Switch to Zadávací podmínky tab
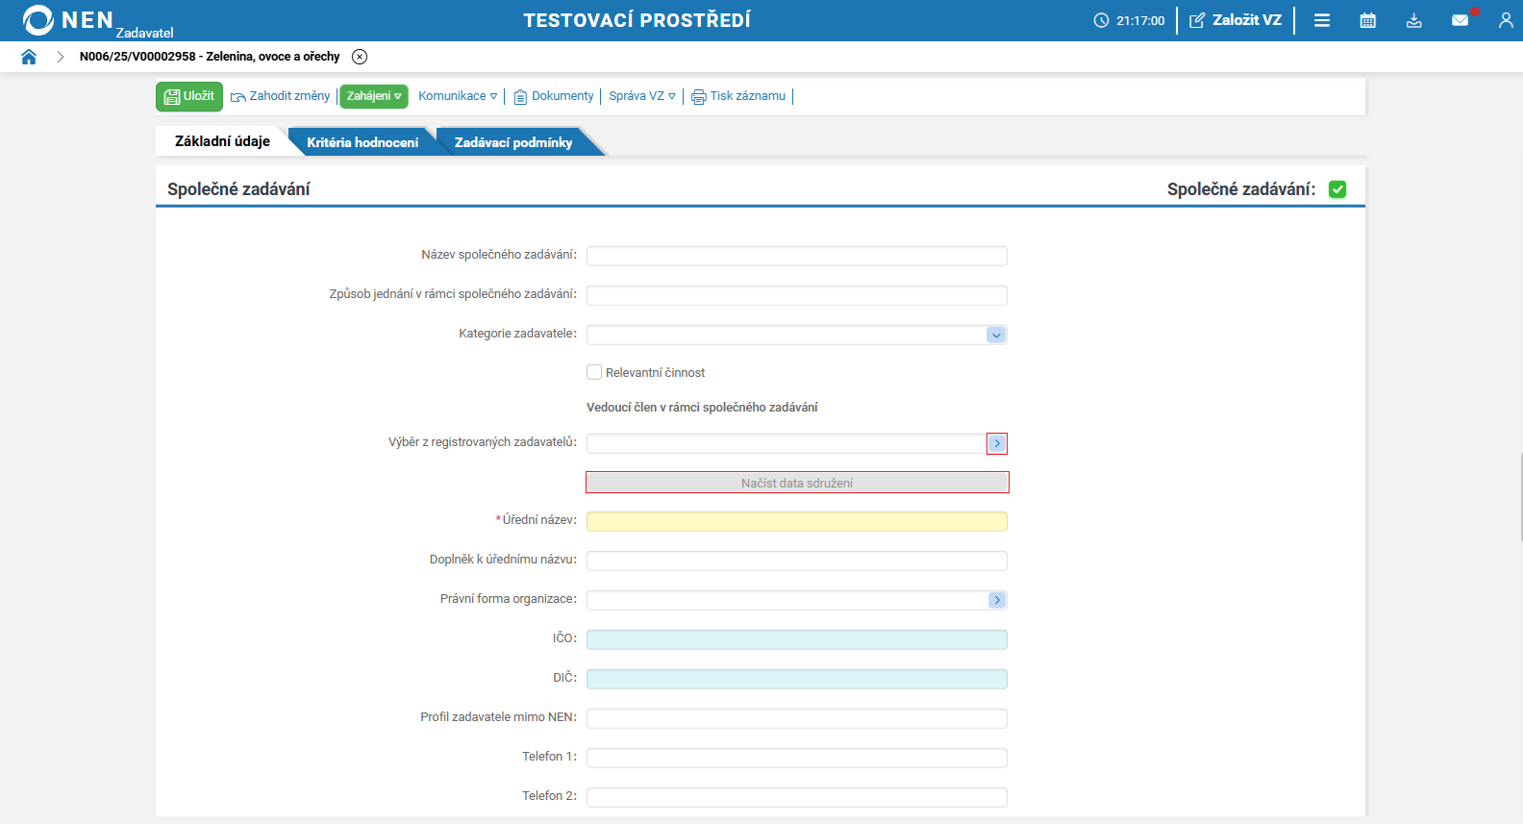 pos(513,142)
